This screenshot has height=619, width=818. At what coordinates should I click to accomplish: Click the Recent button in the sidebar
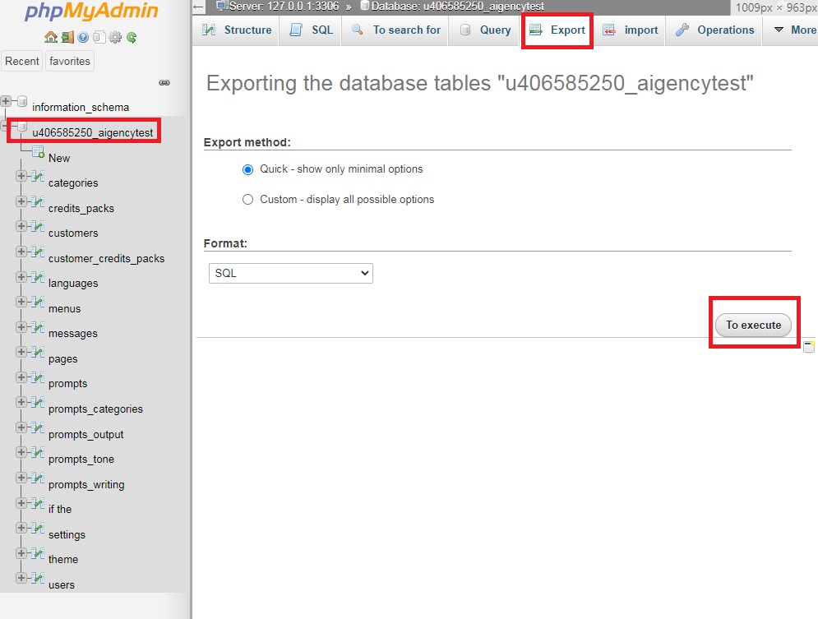tap(22, 61)
